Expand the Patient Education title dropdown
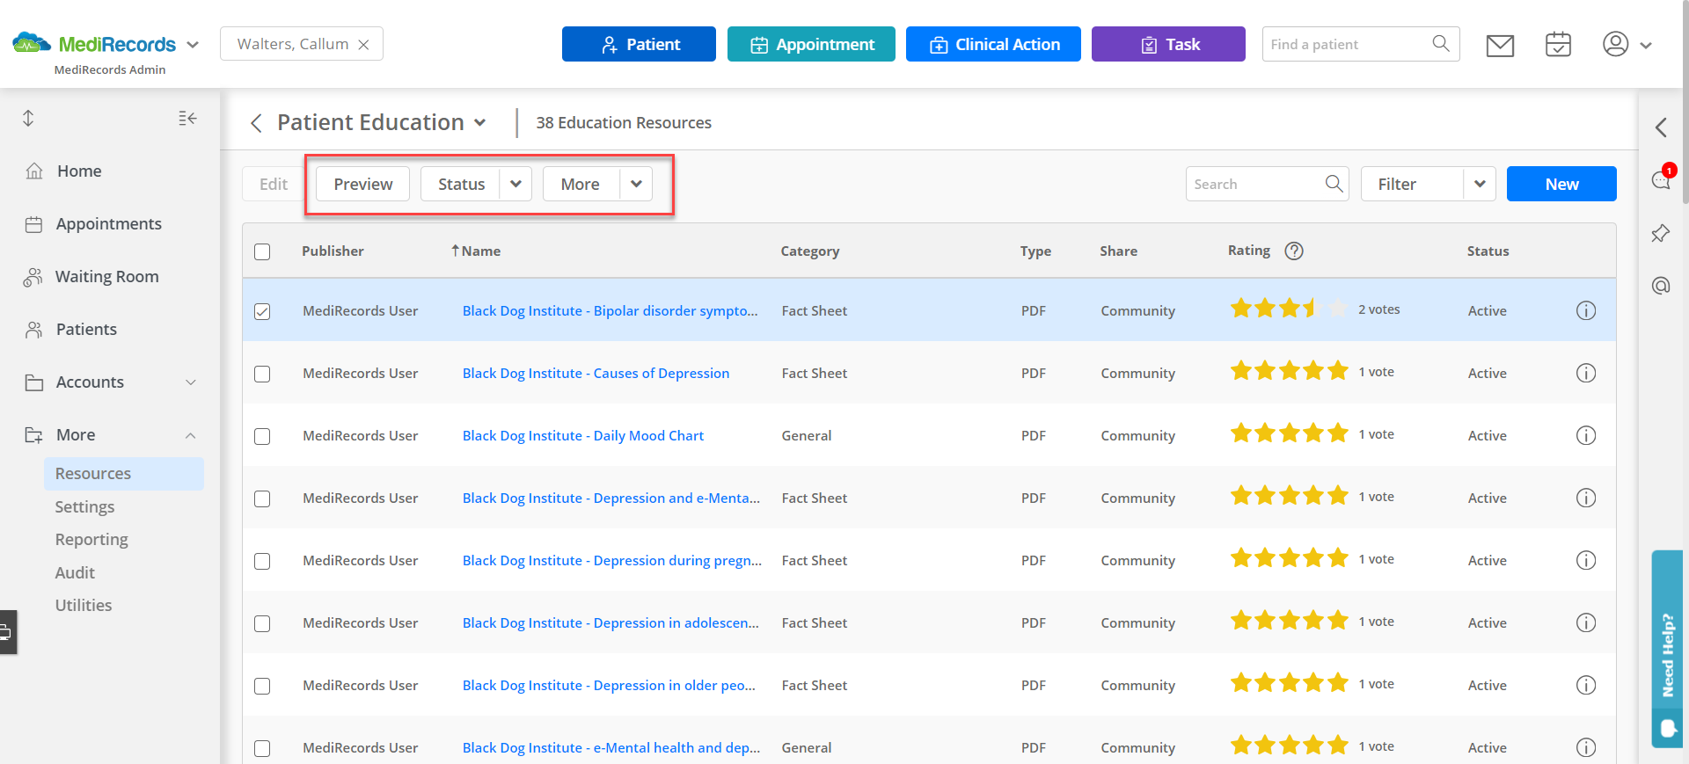This screenshot has width=1689, height=764. (480, 123)
